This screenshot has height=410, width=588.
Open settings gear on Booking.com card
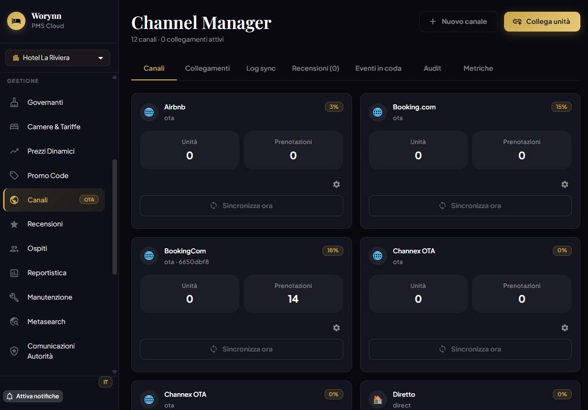pos(565,184)
